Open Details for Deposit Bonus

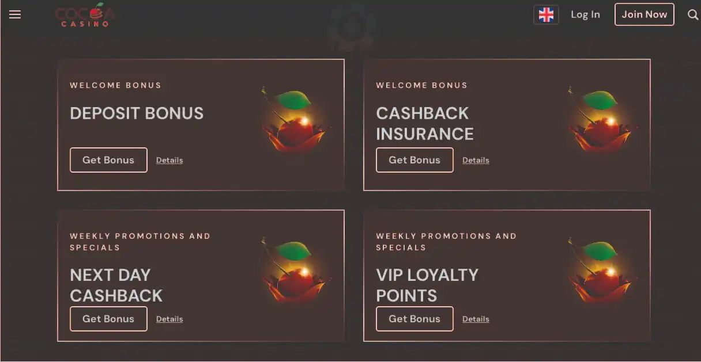click(169, 161)
